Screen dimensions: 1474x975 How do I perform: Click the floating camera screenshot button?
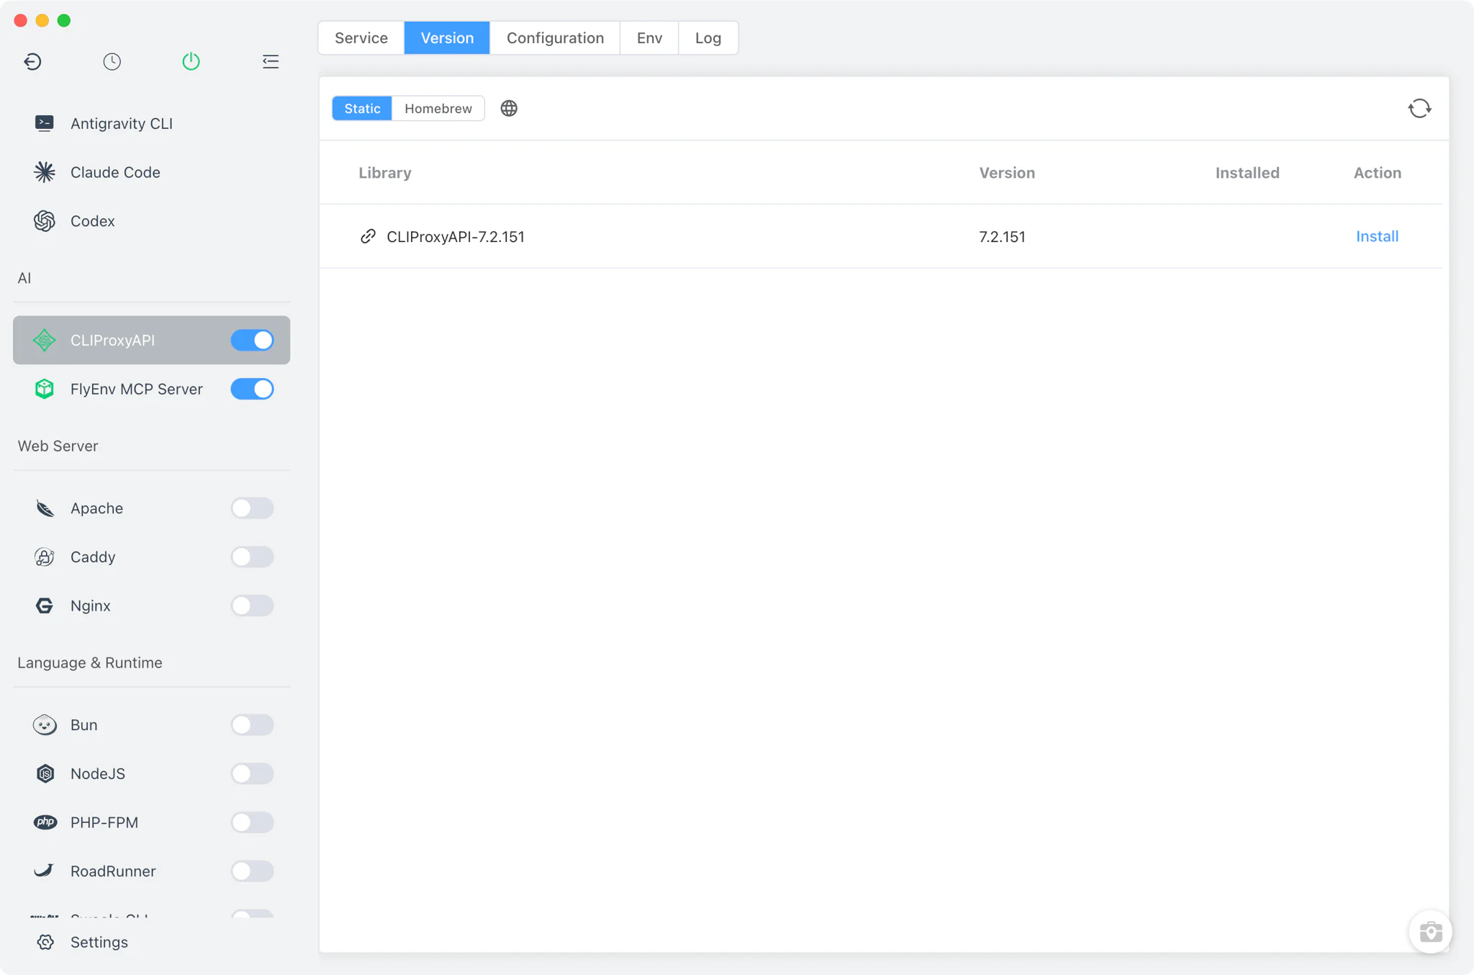coord(1431,932)
